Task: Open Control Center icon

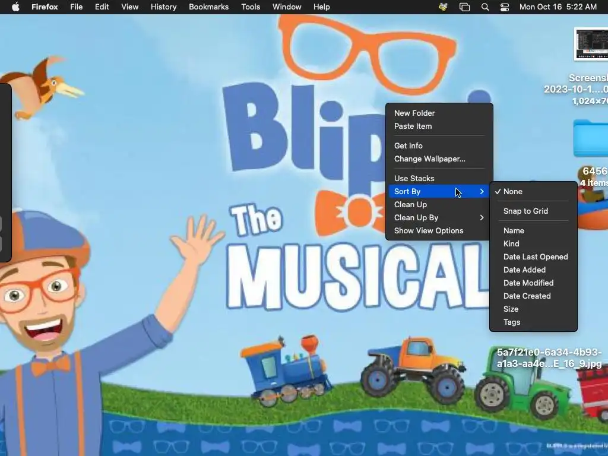Action: (x=505, y=7)
